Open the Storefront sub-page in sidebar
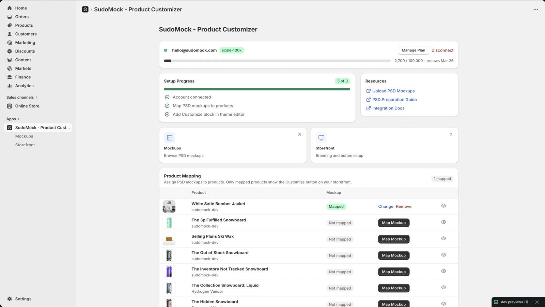Image resolution: width=545 pixels, height=307 pixels. tap(25, 145)
